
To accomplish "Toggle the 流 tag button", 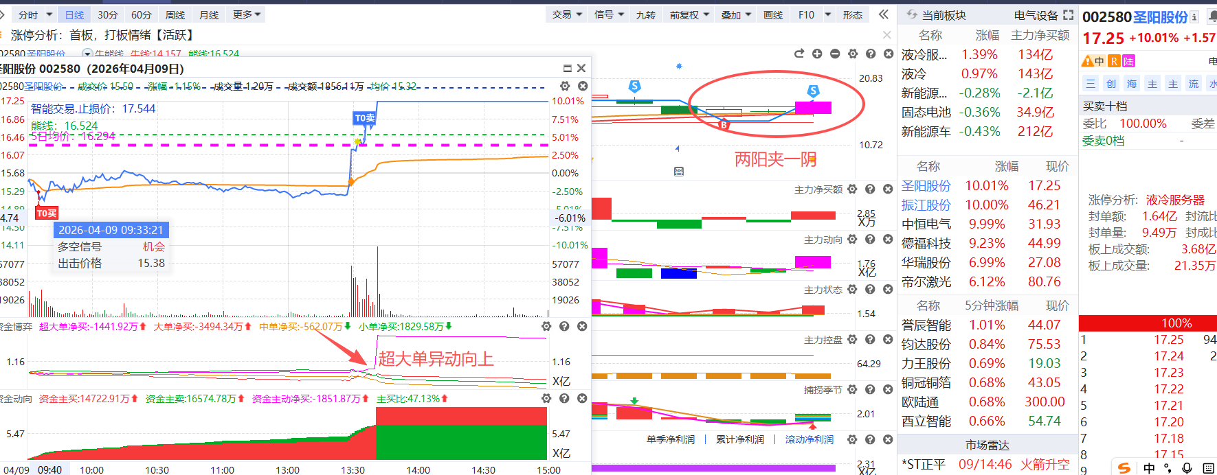I will click(1194, 84).
